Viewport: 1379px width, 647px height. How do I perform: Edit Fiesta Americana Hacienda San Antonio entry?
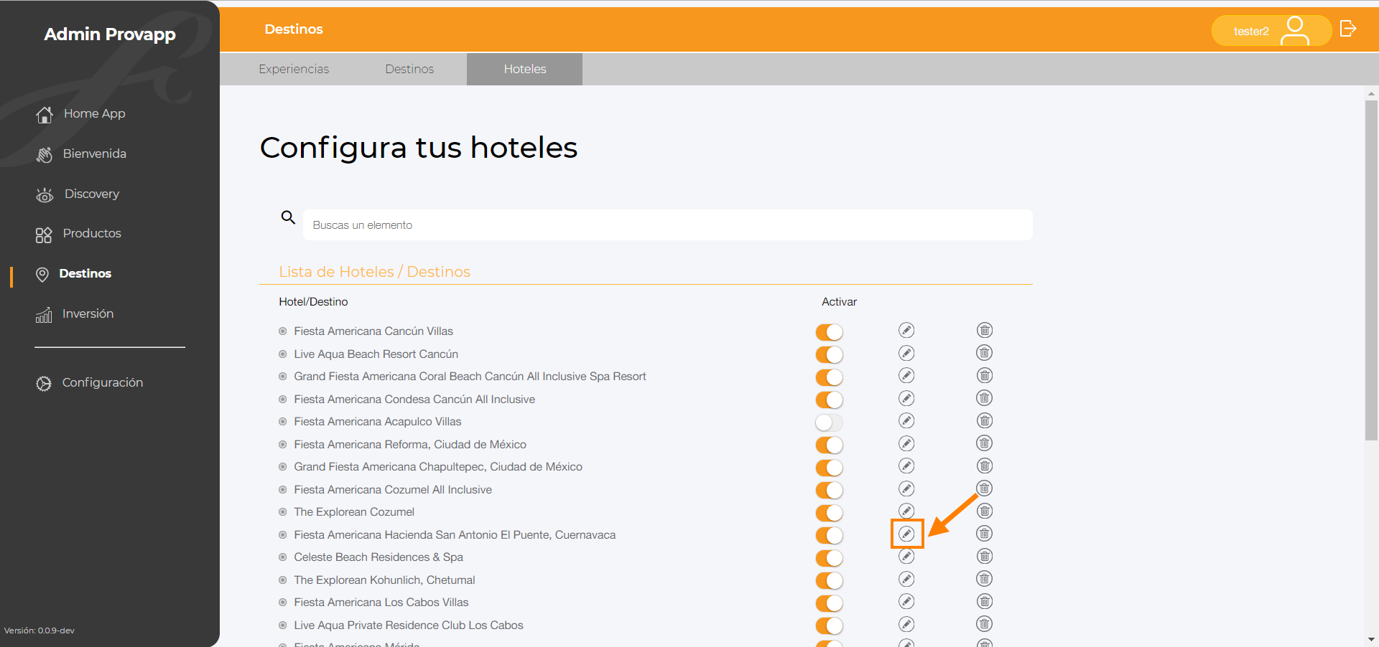coord(906,534)
